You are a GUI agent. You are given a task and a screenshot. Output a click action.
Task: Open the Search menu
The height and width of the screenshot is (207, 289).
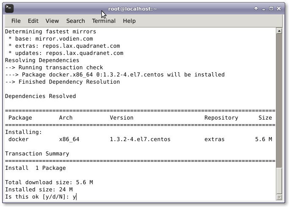click(x=76, y=21)
